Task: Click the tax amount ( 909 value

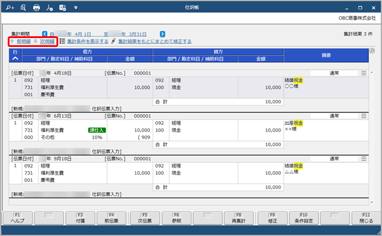Action: coord(144,137)
